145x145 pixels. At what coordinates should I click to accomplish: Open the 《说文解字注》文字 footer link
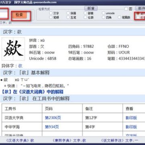point(119,141)
